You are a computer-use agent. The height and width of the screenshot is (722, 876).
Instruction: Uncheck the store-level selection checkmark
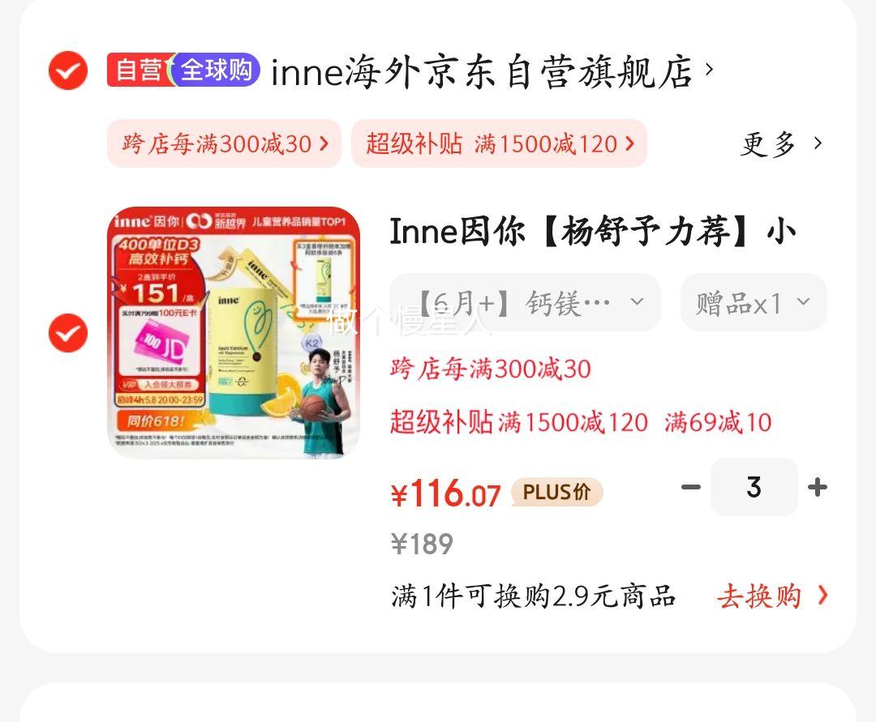68,70
